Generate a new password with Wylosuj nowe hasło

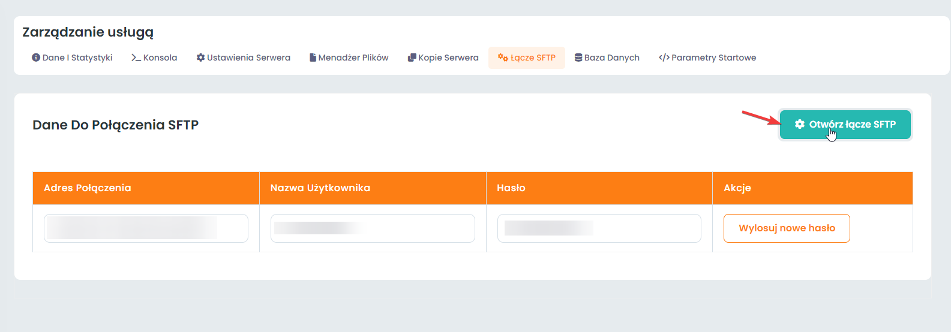tap(787, 228)
